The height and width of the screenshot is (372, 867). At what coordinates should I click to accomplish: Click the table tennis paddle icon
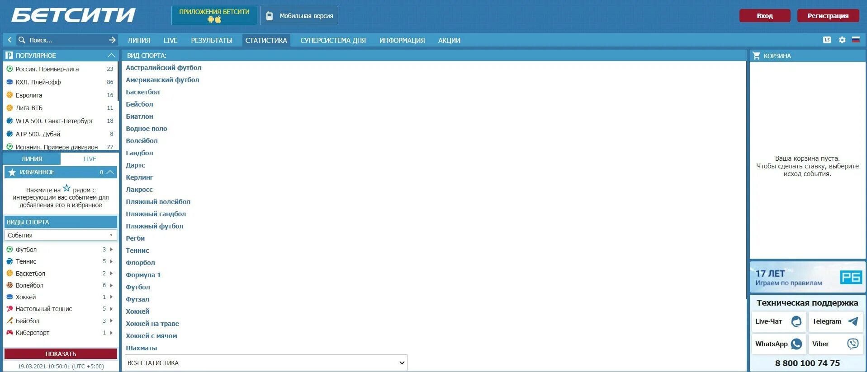[9, 309]
